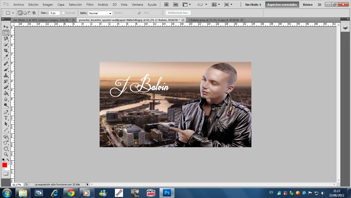The image size is (351, 198).
Task: Click the Perfeccionar bor. button
Action: pyautogui.click(x=178, y=13)
